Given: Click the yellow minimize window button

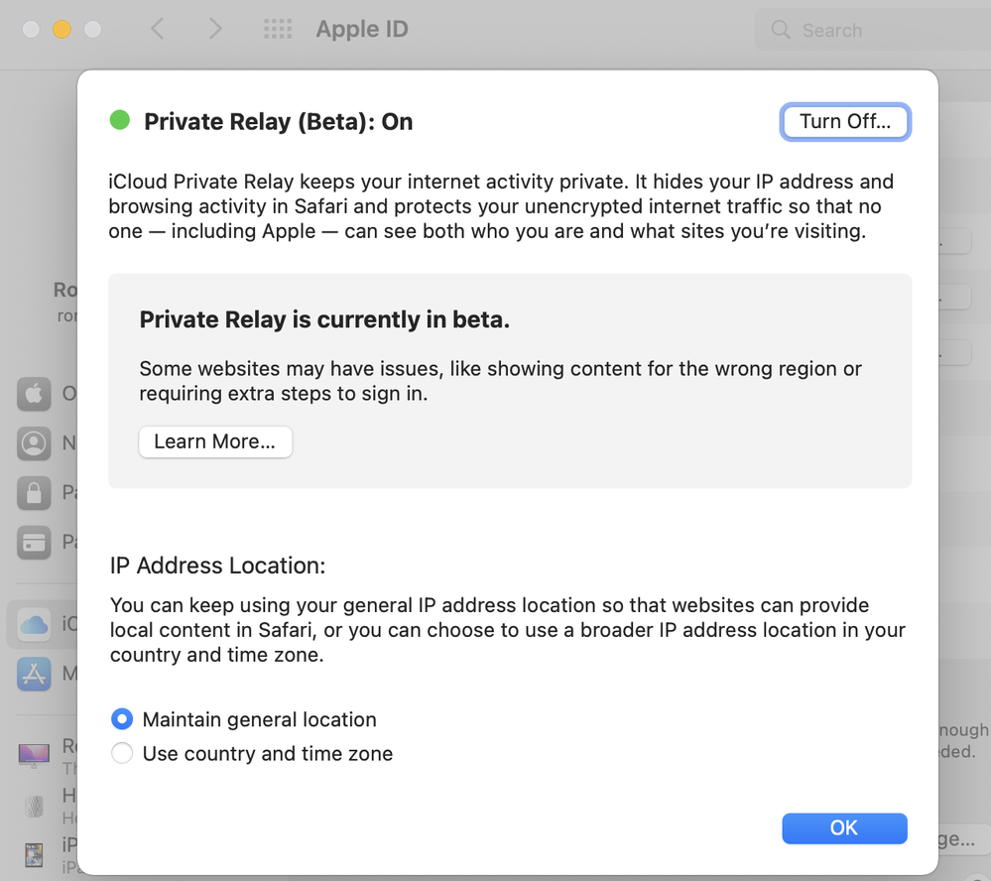Looking at the screenshot, I should (62, 30).
